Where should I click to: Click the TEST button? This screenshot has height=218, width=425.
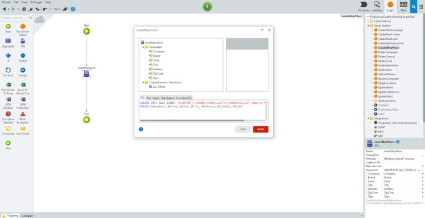(243, 129)
